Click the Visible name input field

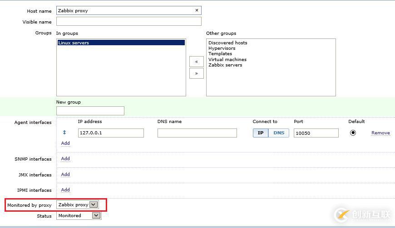pos(129,21)
